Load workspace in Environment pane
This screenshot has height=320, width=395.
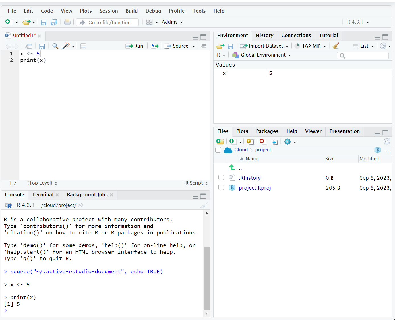coord(220,46)
